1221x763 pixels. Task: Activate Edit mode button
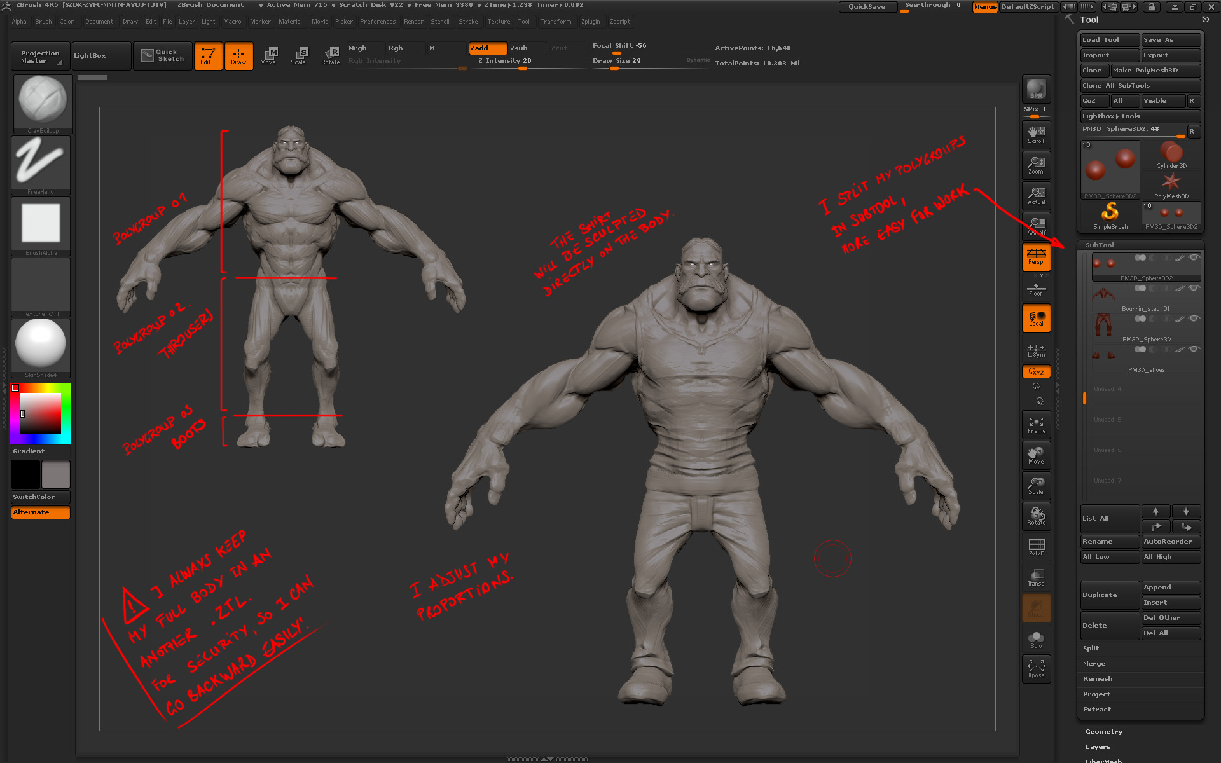[x=208, y=56]
